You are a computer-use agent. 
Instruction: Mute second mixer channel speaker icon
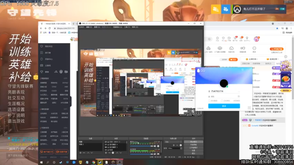(x=155, y=154)
